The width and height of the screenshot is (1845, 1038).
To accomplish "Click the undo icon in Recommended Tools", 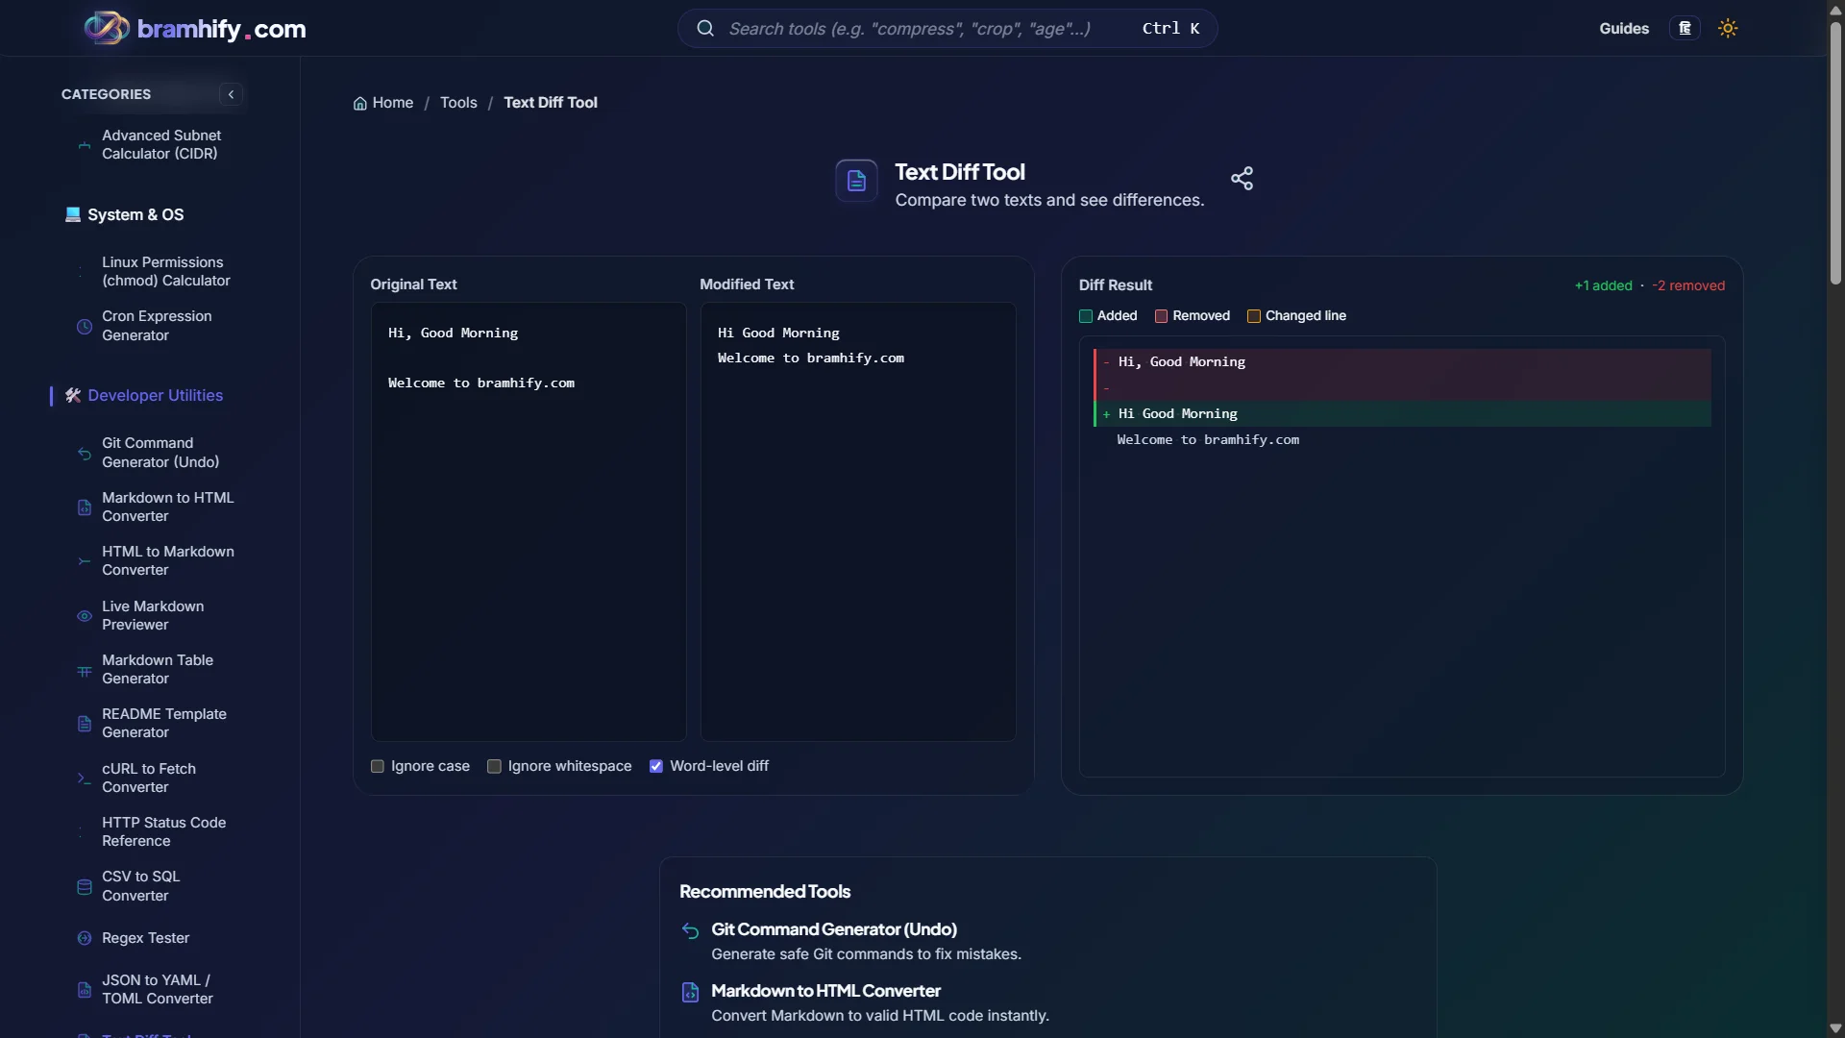I will point(690,930).
